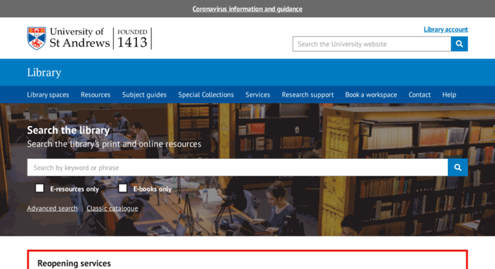This screenshot has height=269, width=495.
Task: Select Book a workspace
Action: (x=371, y=95)
